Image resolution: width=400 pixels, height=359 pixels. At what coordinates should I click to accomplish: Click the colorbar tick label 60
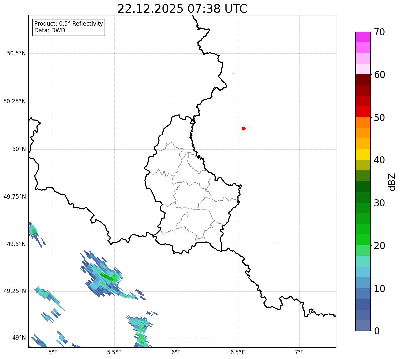379,75
